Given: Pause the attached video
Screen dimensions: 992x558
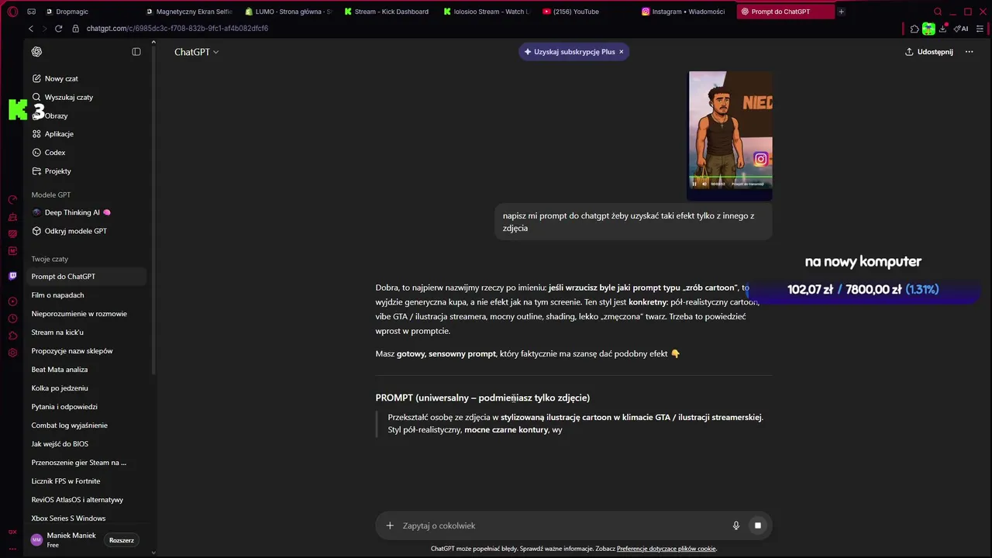Looking at the screenshot, I should 694,184.
